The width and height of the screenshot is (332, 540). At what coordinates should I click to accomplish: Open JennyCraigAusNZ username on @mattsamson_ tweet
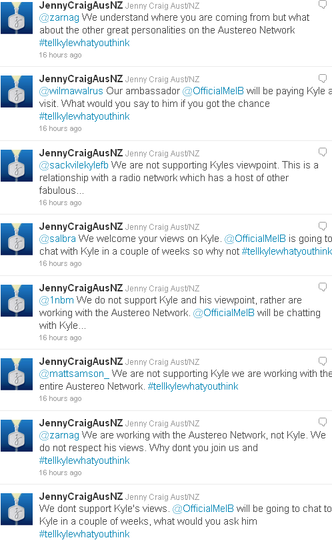tap(81, 362)
